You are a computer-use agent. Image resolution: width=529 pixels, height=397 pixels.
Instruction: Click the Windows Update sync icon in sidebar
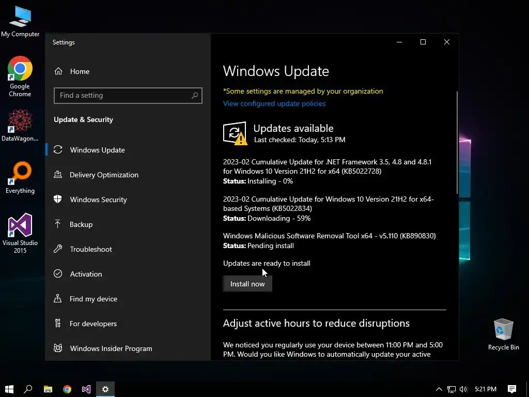(x=58, y=149)
